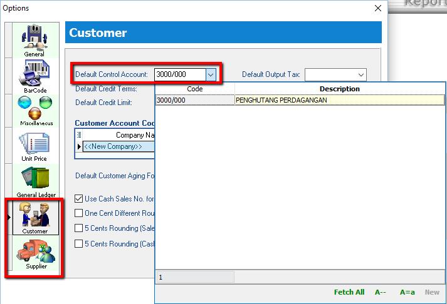Click the Fetch All button
447x304 pixels.
pos(349,292)
